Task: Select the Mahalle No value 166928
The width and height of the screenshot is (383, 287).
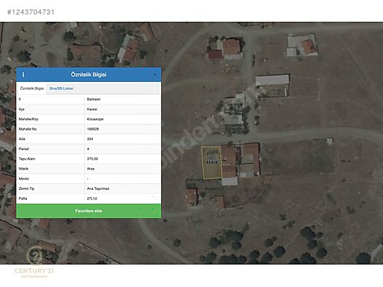Action: (93, 129)
